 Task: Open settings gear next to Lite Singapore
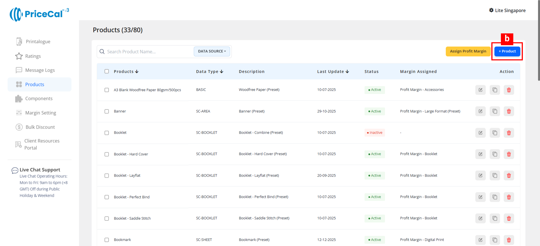click(x=491, y=10)
